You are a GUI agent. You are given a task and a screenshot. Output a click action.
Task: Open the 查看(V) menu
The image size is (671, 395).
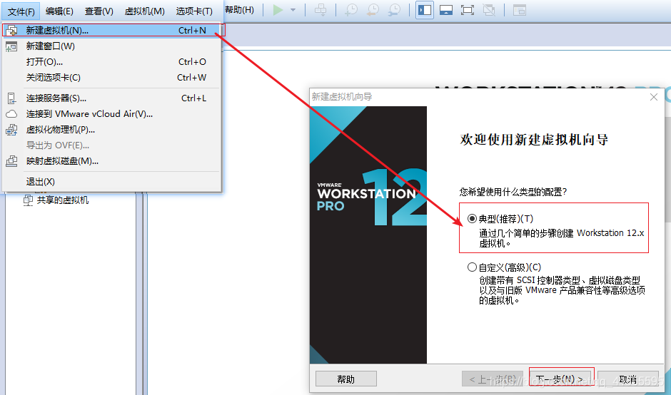[99, 11]
